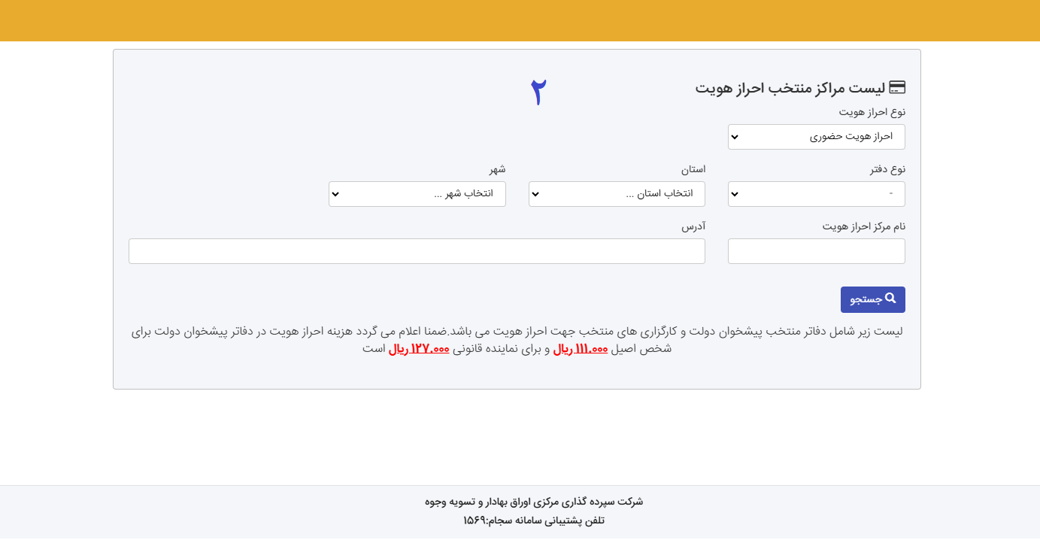Click the company name text in the footer
Image resolution: width=1040 pixels, height=552 pixels.
[x=534, y=501]
